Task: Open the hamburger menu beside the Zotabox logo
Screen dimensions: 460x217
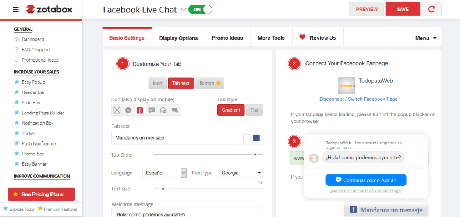Action: tap(15, 10)
